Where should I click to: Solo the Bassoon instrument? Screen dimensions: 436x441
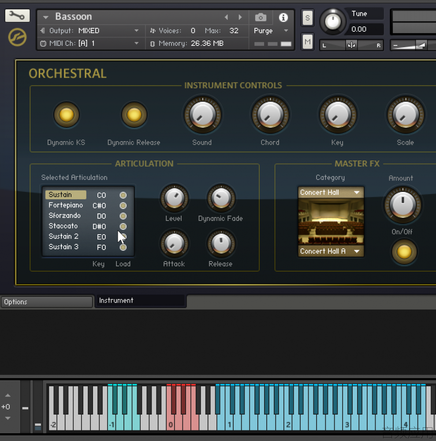point(308,18)
